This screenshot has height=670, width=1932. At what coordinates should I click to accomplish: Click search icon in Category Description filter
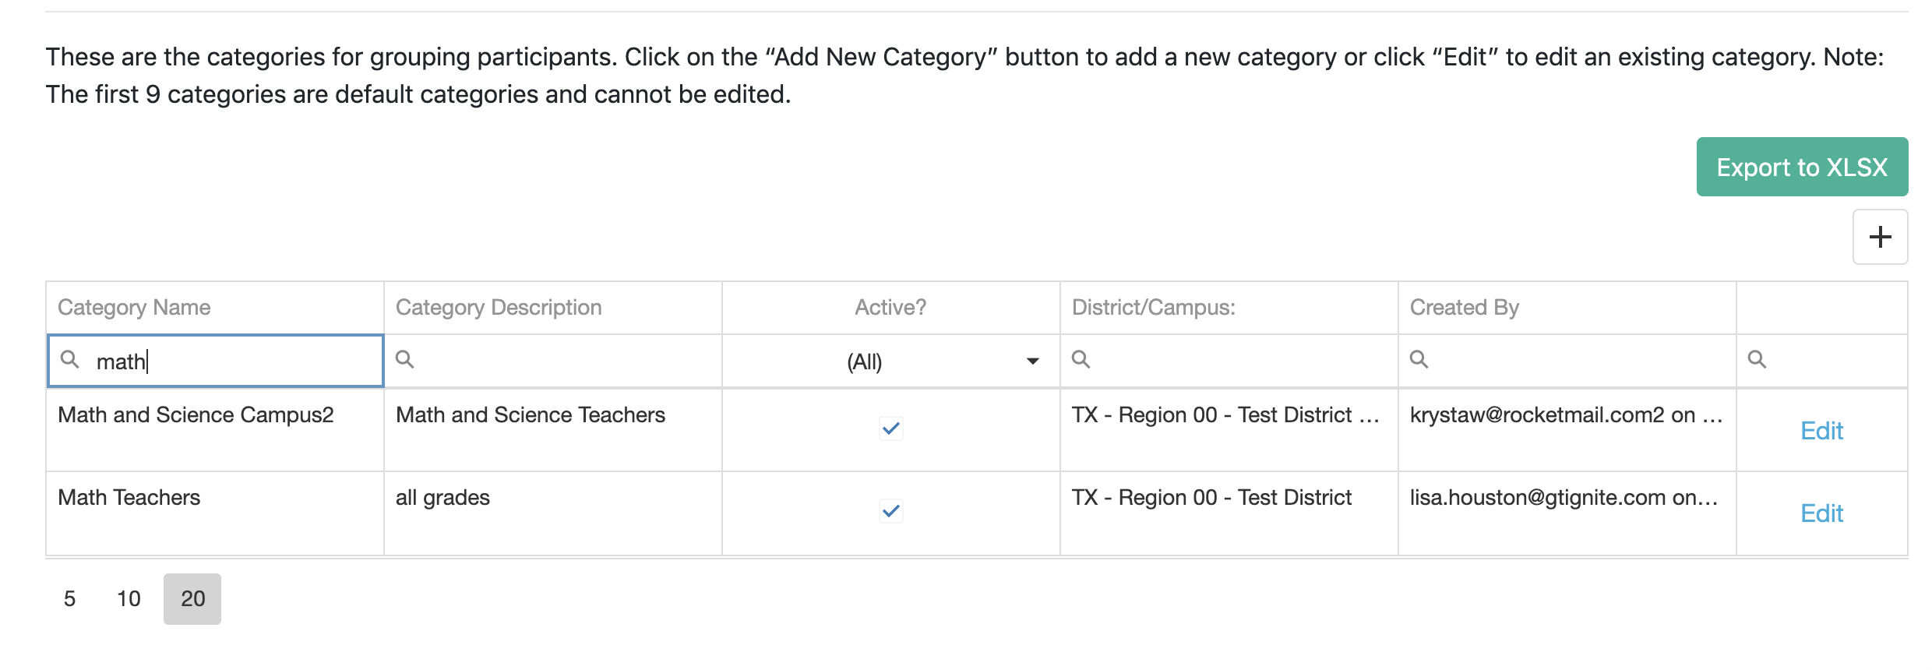404,359
